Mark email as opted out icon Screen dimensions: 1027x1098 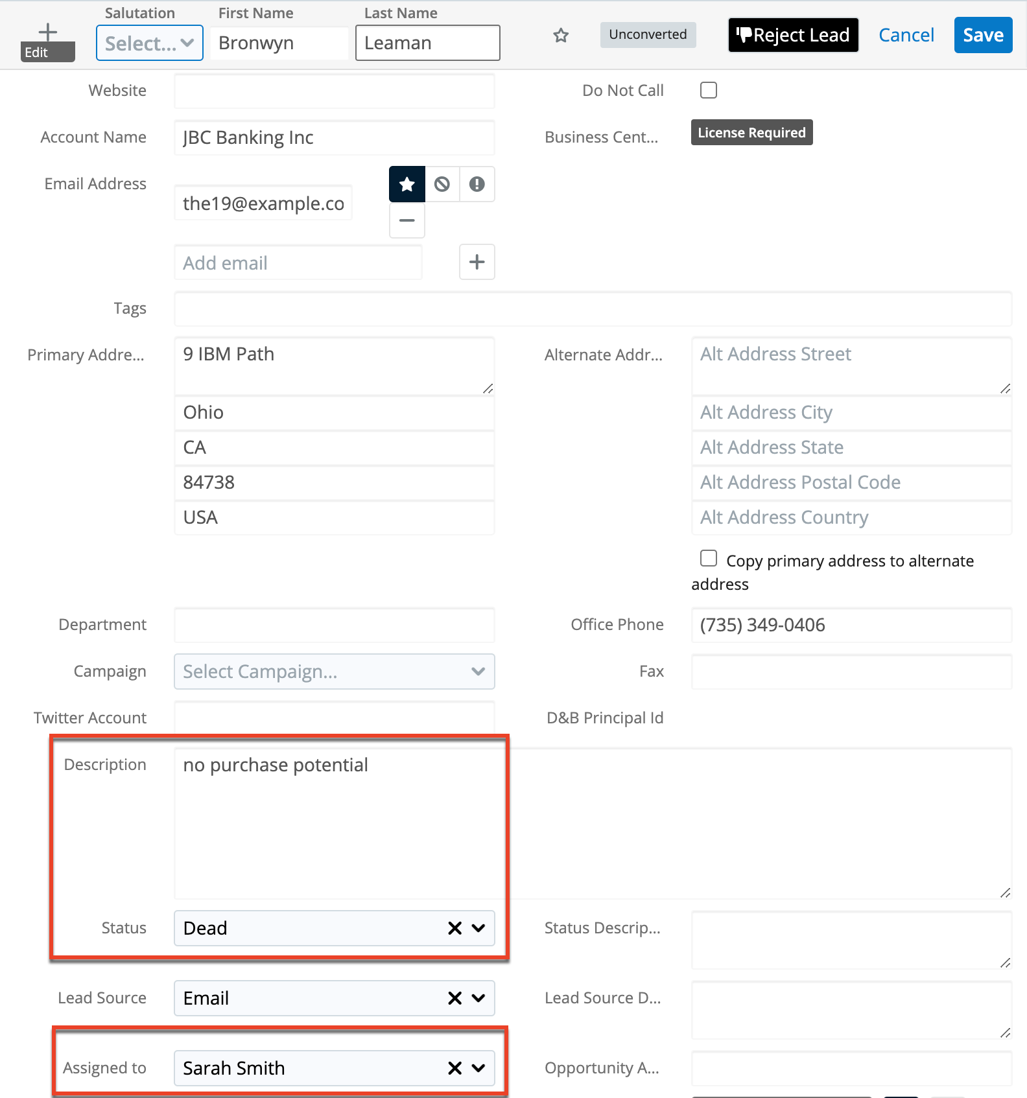tap(442, 185)
